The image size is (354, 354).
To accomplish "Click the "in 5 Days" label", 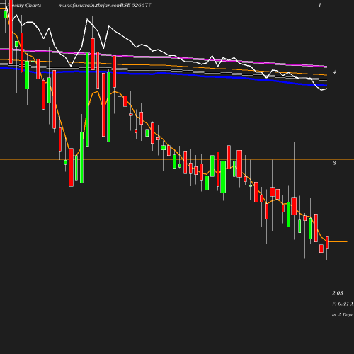I will coord(342,315).
